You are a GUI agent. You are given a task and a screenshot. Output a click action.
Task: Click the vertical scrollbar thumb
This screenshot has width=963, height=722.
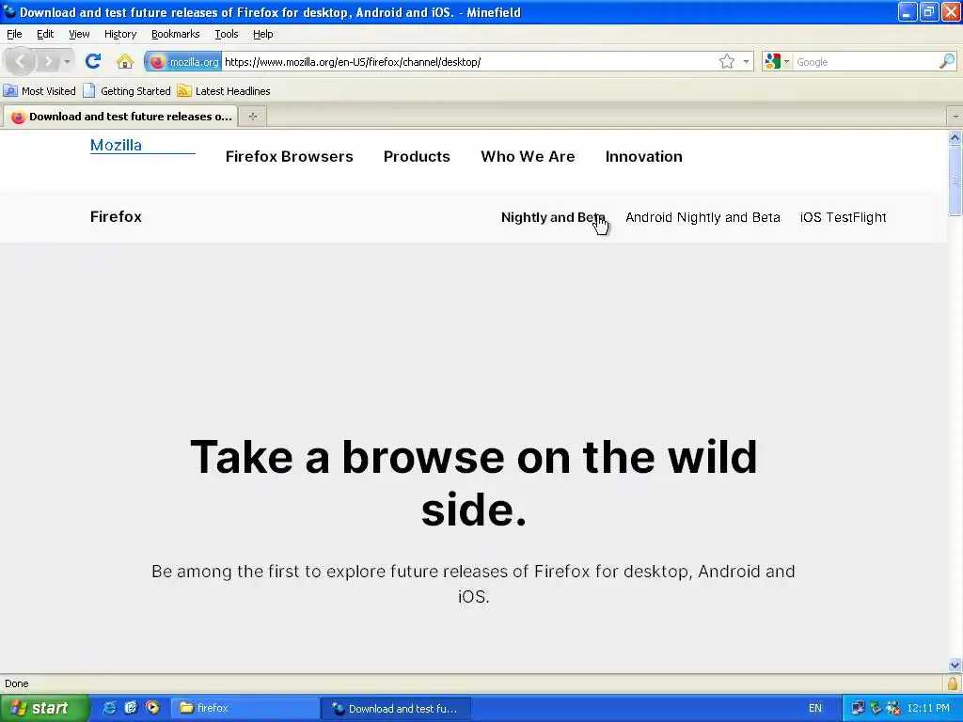click(955, 180)
